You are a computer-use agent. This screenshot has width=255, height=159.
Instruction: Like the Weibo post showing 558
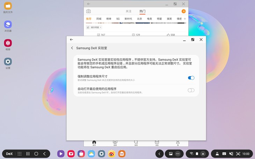point(168,35)
